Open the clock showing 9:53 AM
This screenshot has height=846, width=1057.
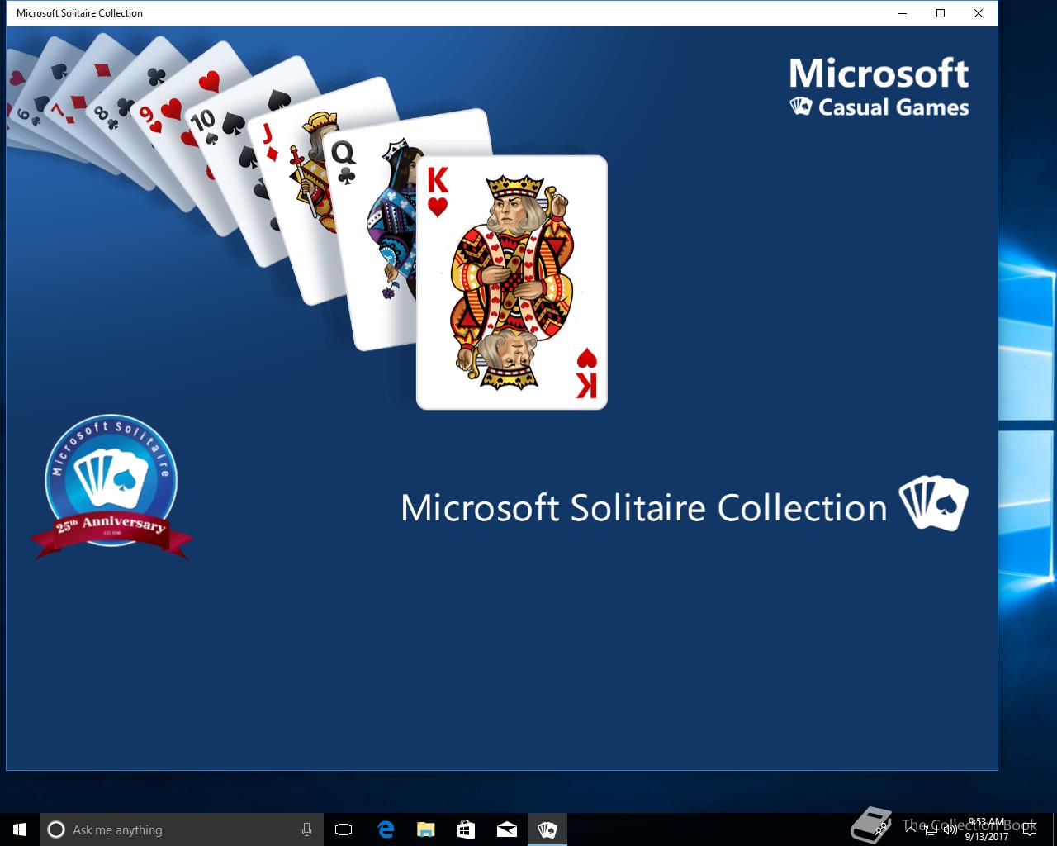click(986, 829)
